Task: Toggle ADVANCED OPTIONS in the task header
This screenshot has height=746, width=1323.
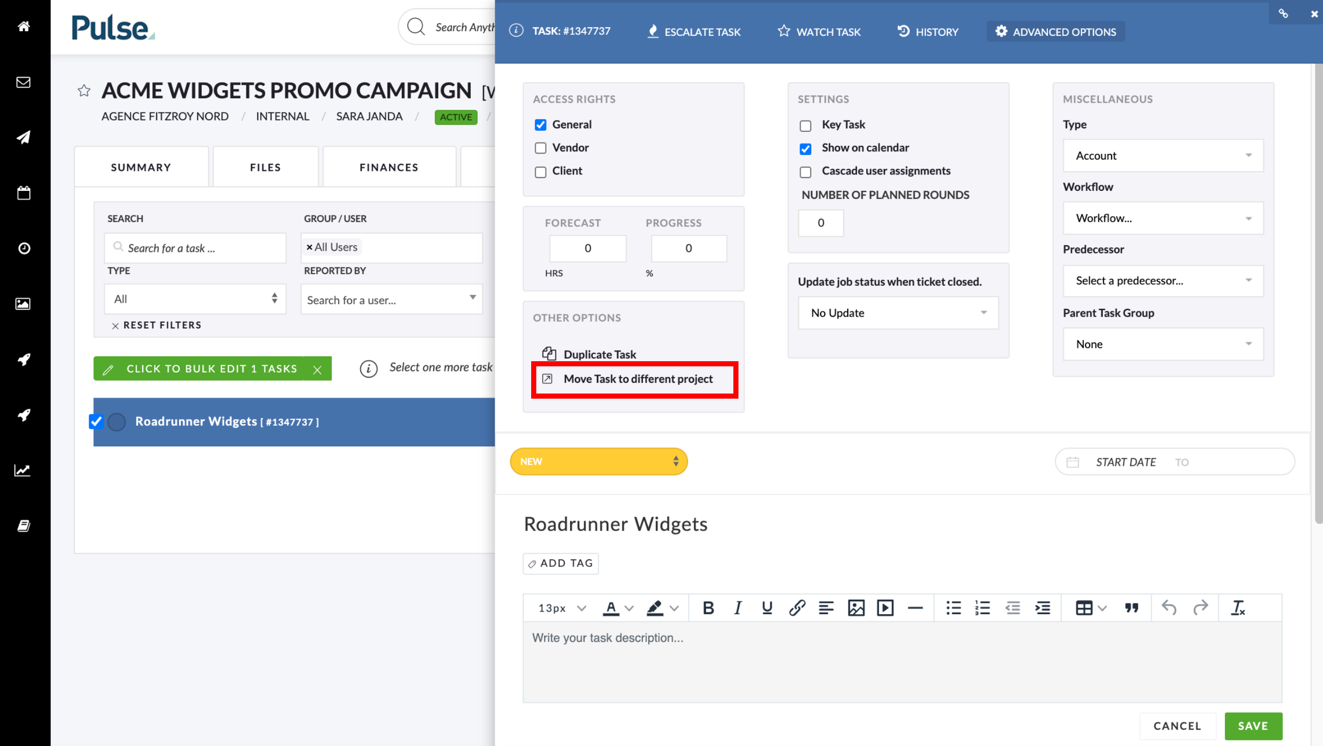Action: click(x=1056, y=31)
